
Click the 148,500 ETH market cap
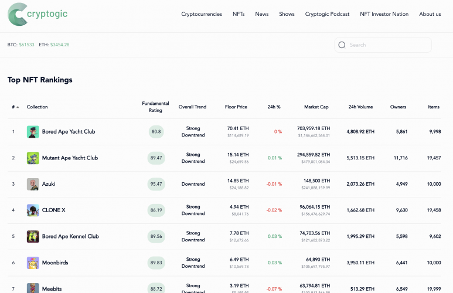(316, 181)
